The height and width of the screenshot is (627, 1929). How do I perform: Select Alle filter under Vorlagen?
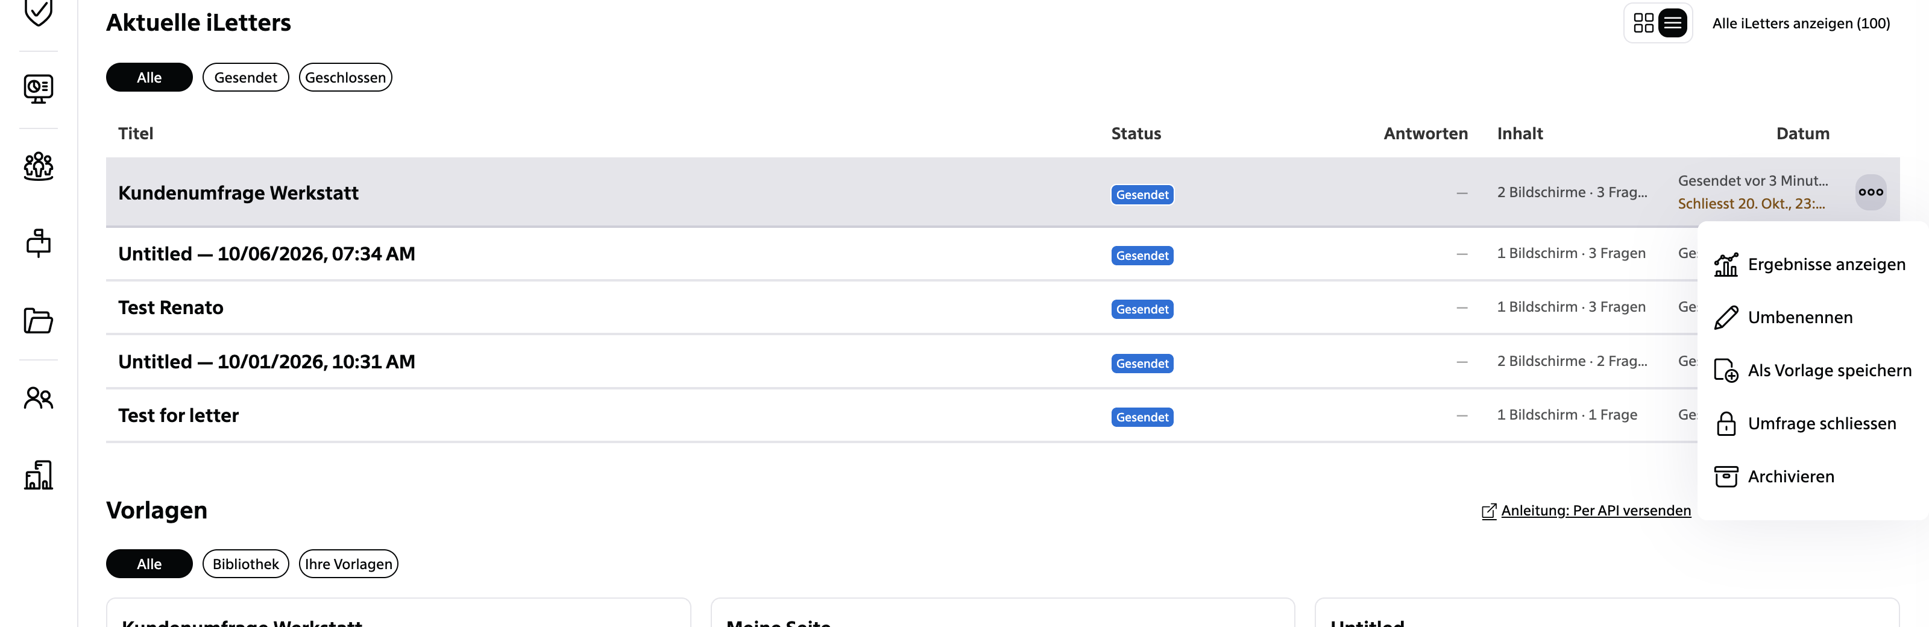pos(149,564)
